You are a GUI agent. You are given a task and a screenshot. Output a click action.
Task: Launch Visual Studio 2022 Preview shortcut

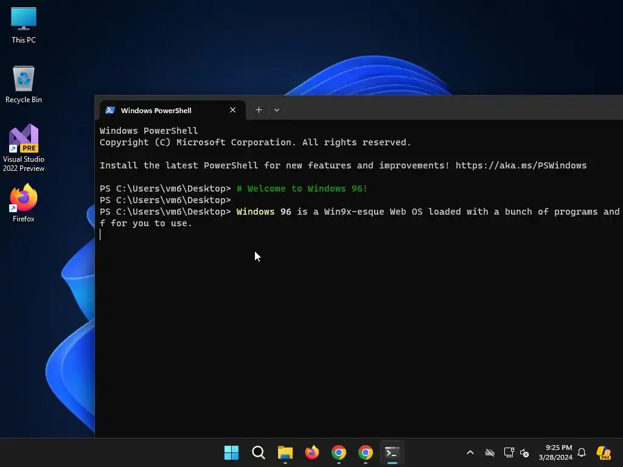tap(24, 148)
